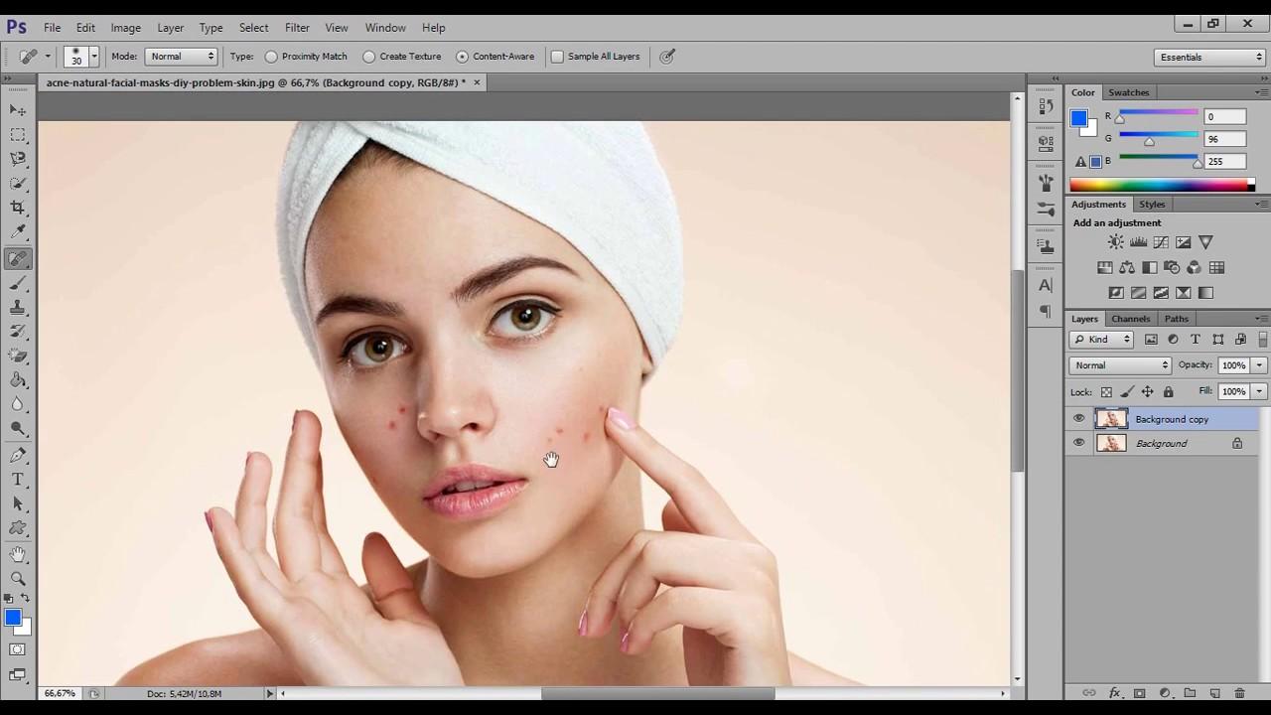Open the layer blend mode dropdown
Viewport: 1271px width, 715px height.
tap(1120, 365)
